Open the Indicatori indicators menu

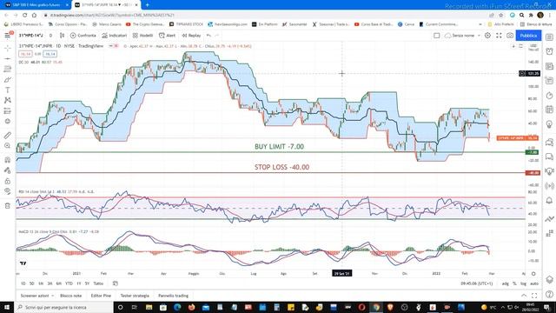click(114, 36)
